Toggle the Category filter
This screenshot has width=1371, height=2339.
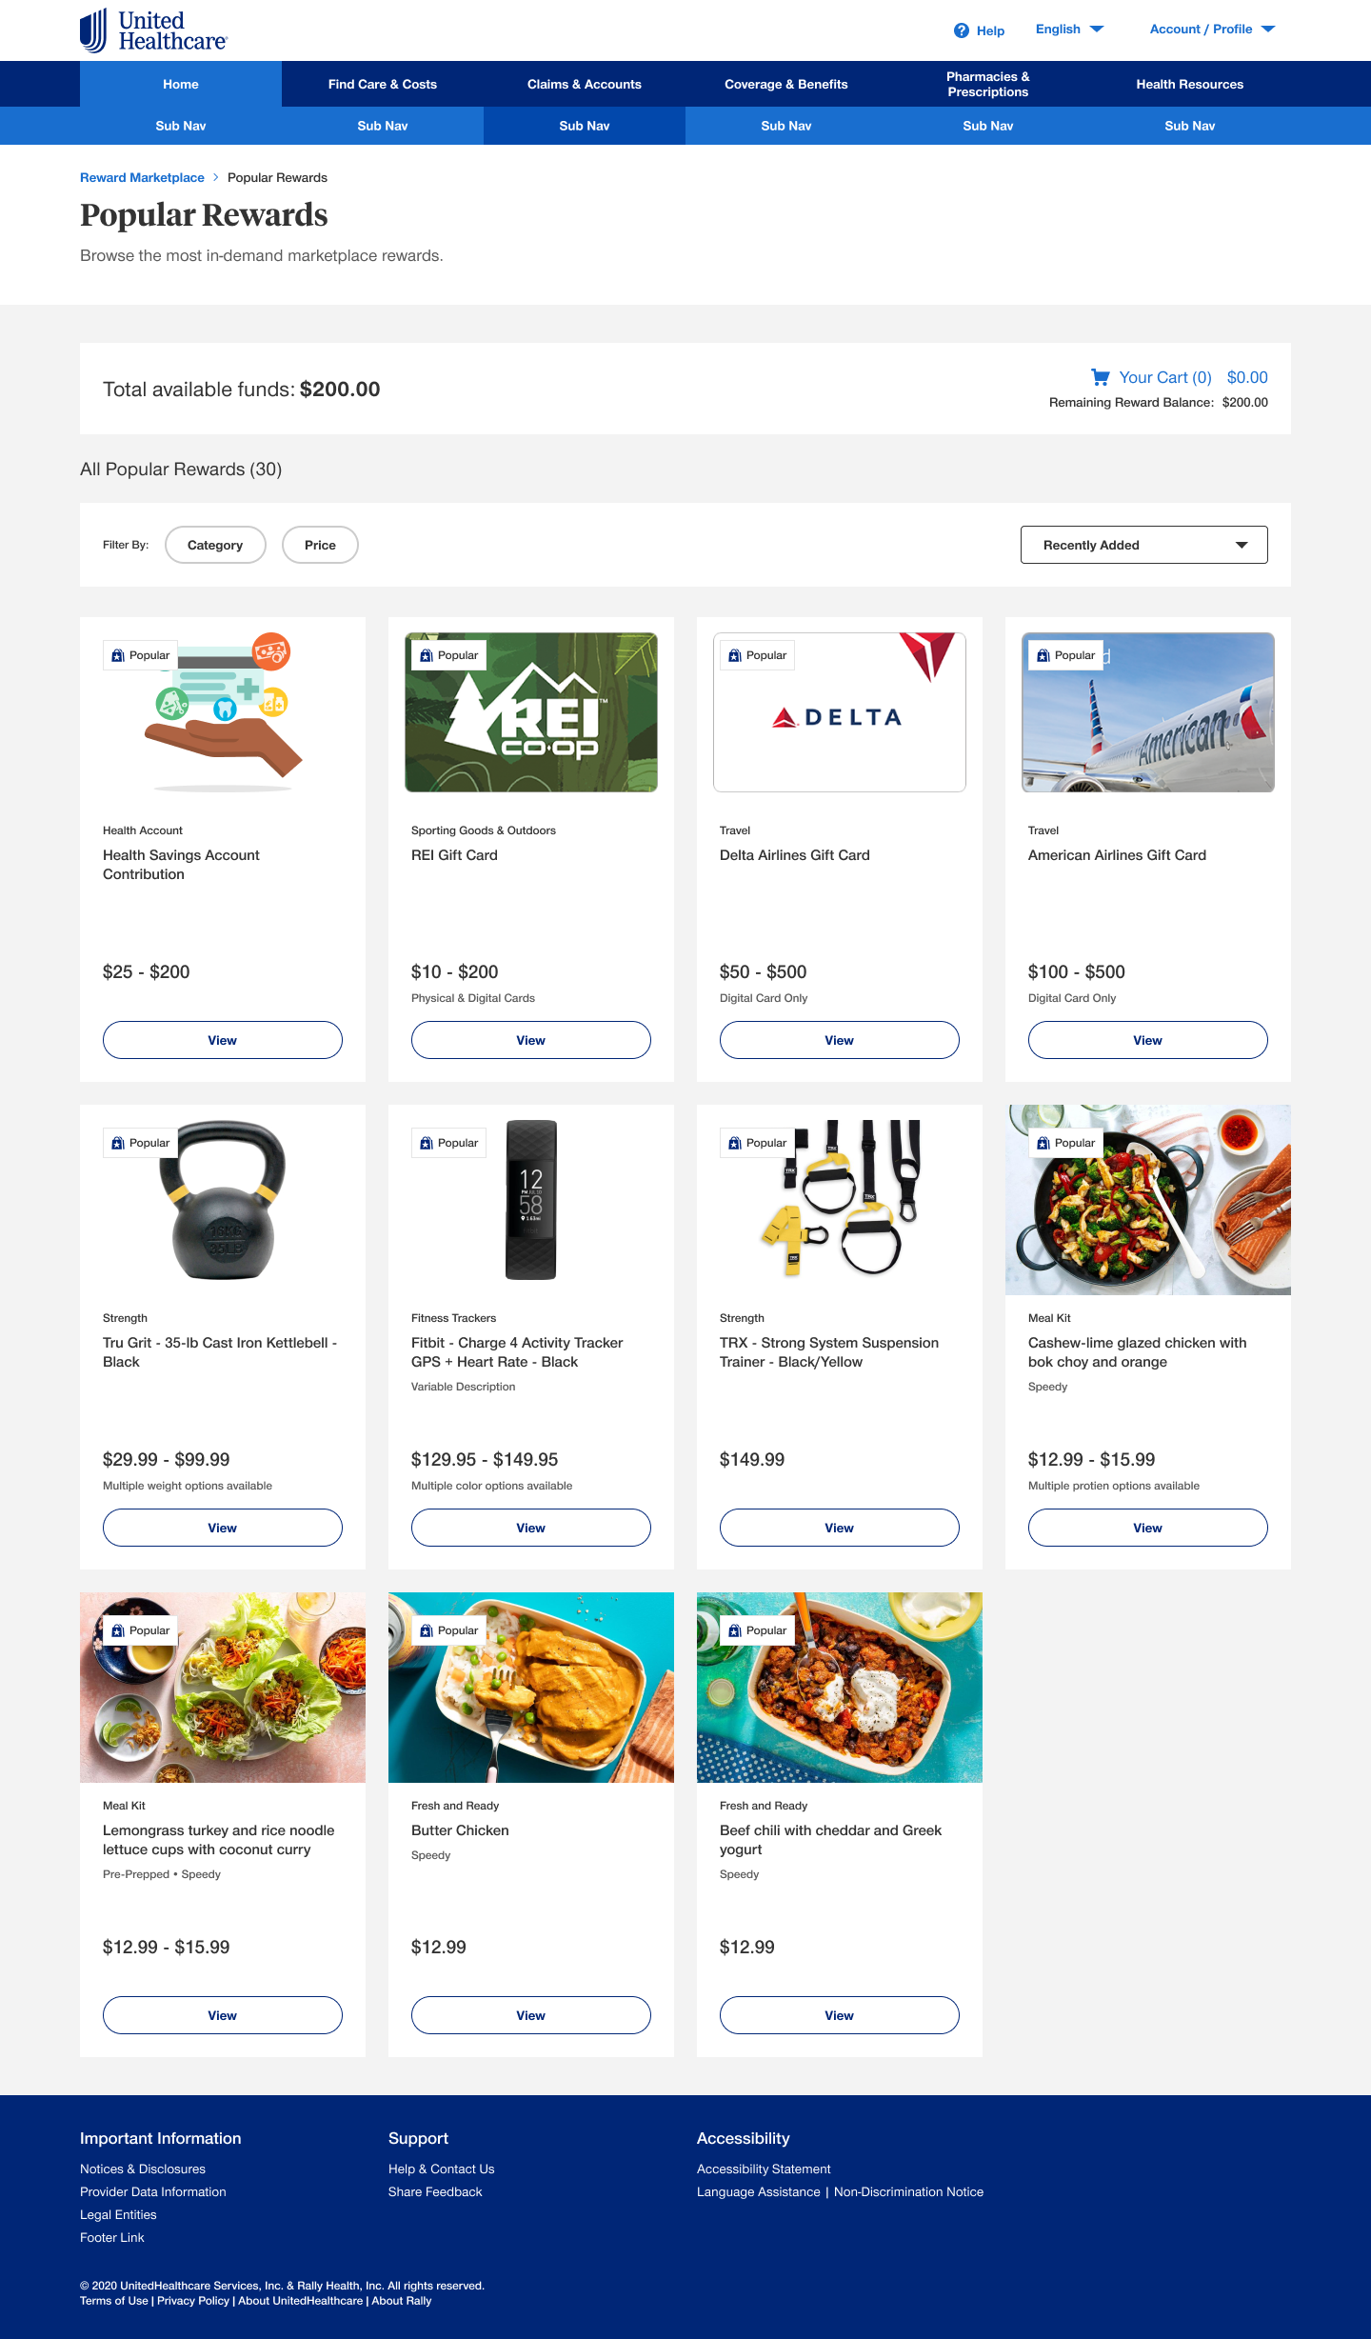coord(215,545)
